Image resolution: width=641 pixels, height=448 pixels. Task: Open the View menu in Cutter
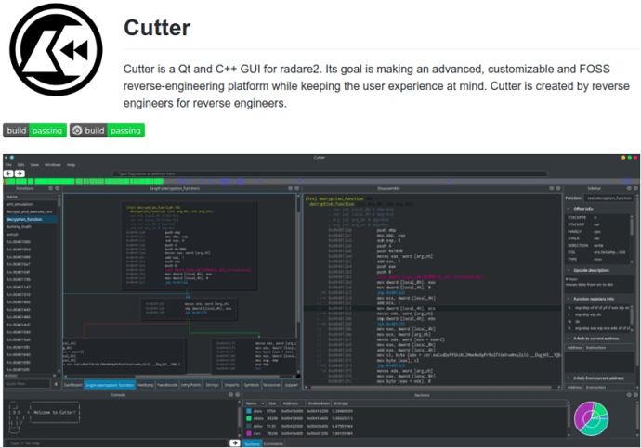coord(34,165)
